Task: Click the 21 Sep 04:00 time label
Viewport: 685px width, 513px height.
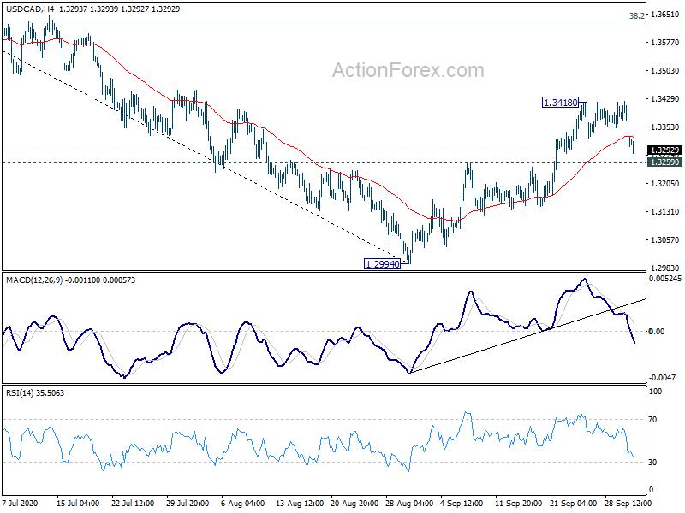Action: click(x=574, y=503)
